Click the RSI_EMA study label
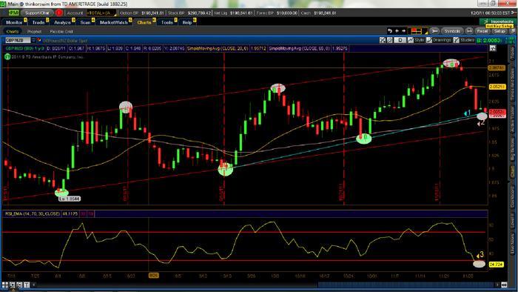Image resolution: width=518 pixels, height=292 pixels. (33, 214)
